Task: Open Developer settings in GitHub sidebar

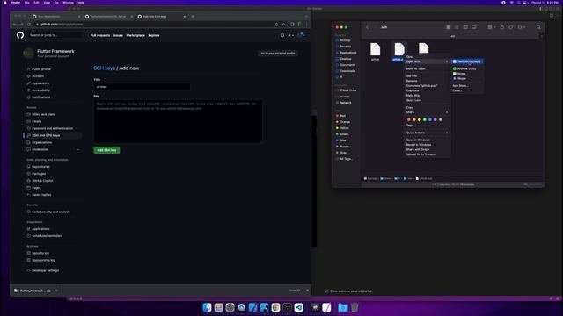Action: 45,270
